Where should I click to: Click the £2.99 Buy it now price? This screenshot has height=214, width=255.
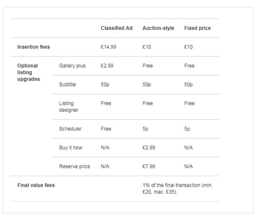point(149,148)
